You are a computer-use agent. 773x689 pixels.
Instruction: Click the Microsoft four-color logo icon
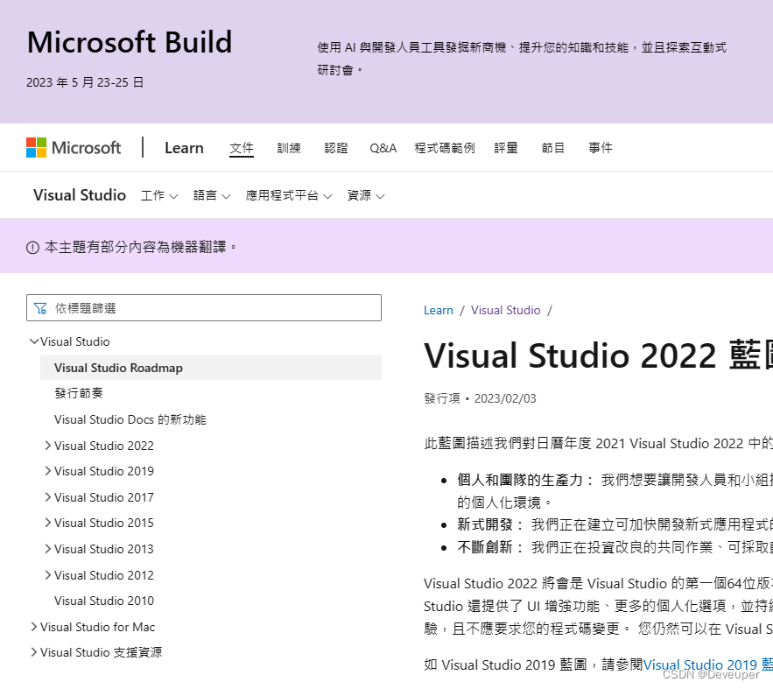coord(37,147)
